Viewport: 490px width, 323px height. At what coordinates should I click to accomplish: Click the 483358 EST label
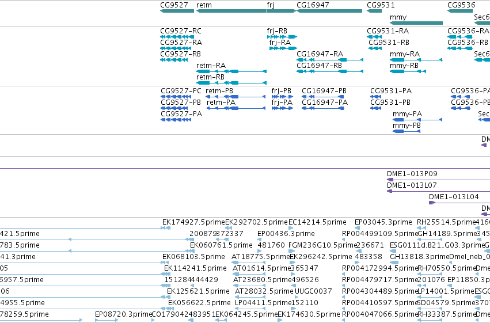pos(369,257)
